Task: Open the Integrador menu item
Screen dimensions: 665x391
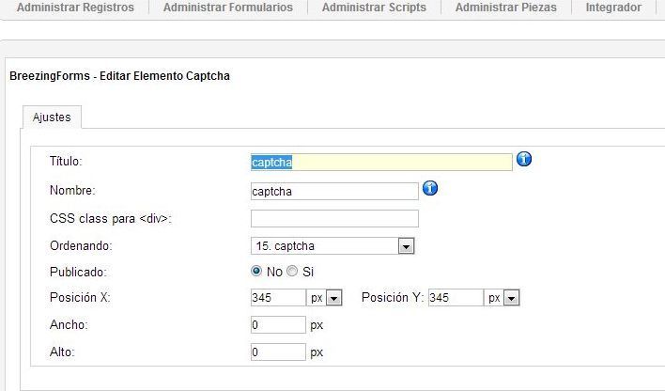Action: pos(613,8)
